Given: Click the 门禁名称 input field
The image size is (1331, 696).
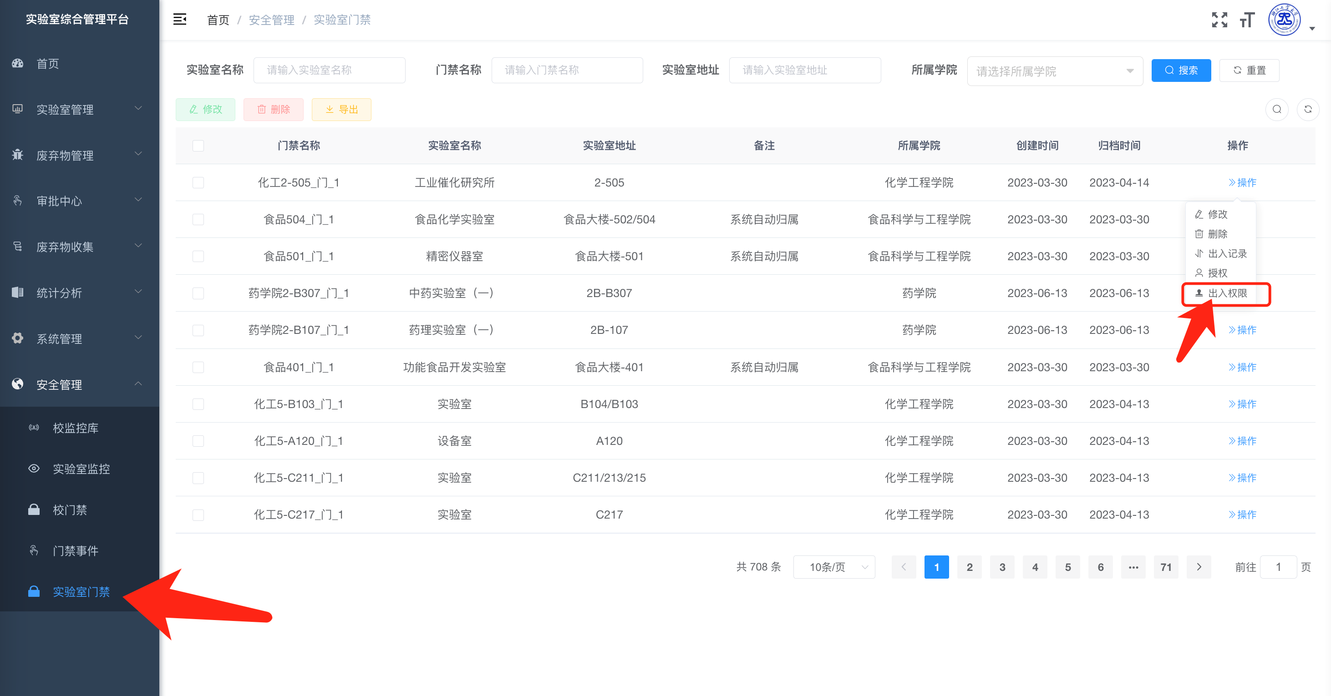Looking at the screenshot, I should (567, 70).
